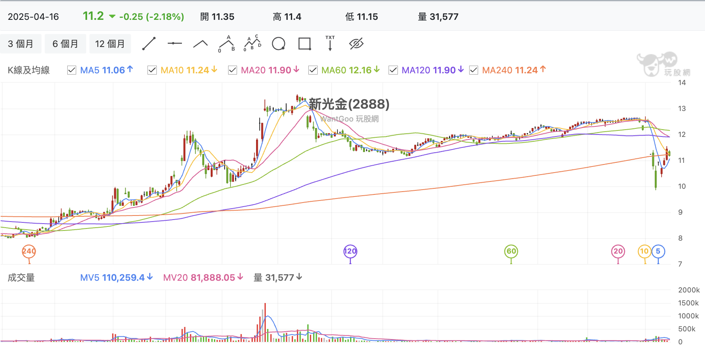This screenshot has width=705, height=350.
Task: Click the MA240 11.24 label
Action: (514, 70)
